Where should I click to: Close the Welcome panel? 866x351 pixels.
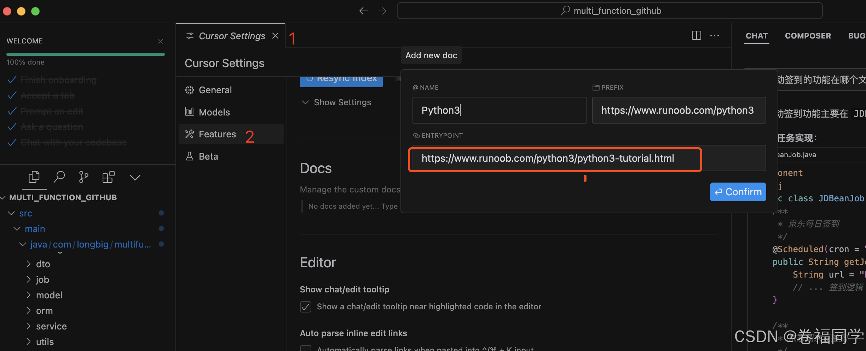tap(161, 41)
